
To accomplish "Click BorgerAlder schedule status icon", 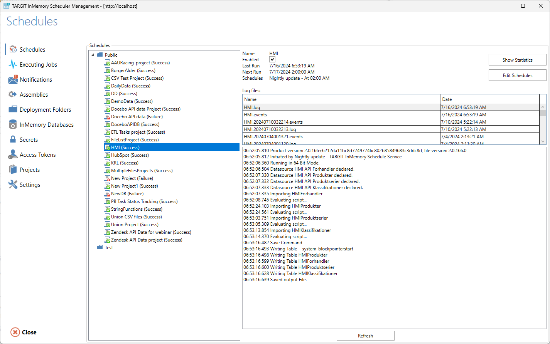I will pyautogui.click(x=108, y=70).
